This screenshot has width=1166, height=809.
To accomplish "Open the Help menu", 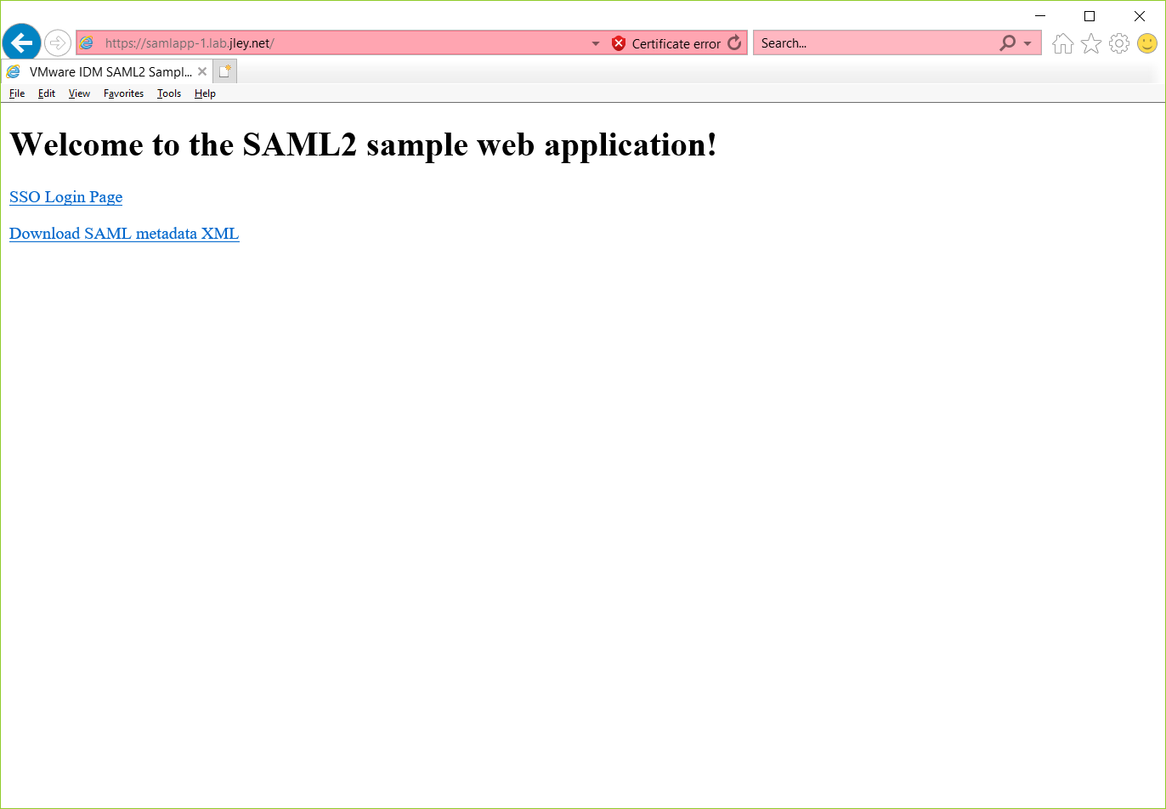I will click(x=205, y=93).
